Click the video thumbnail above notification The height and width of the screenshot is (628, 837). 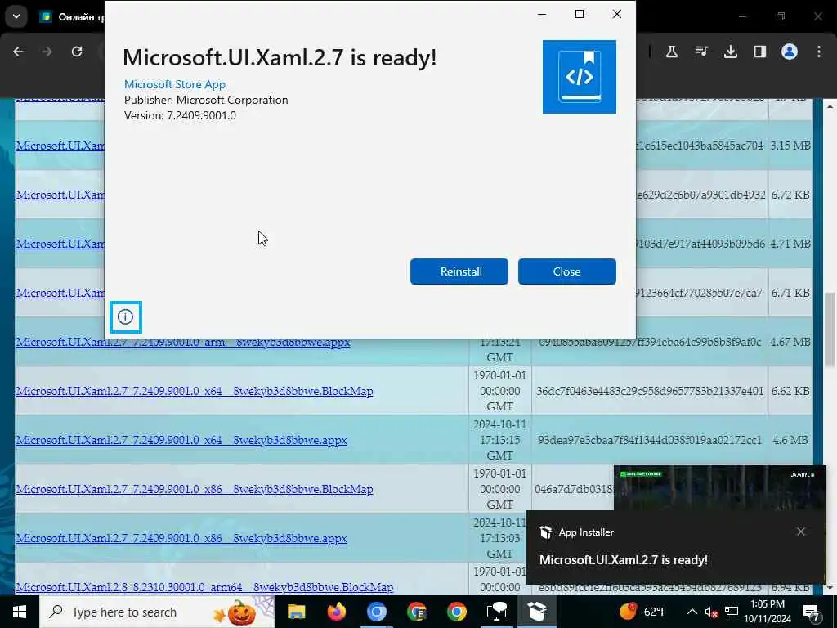coord(719,488)
